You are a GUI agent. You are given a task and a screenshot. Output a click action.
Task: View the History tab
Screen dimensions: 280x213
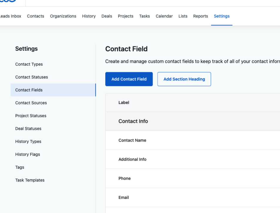point(89,16)
